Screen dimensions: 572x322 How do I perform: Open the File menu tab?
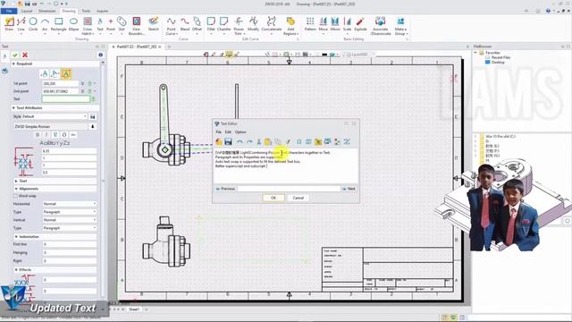pos(9,11)
